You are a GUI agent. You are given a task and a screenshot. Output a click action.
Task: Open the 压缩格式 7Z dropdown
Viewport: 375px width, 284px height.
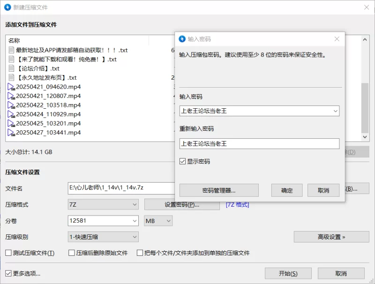click(x=103, y=205)
